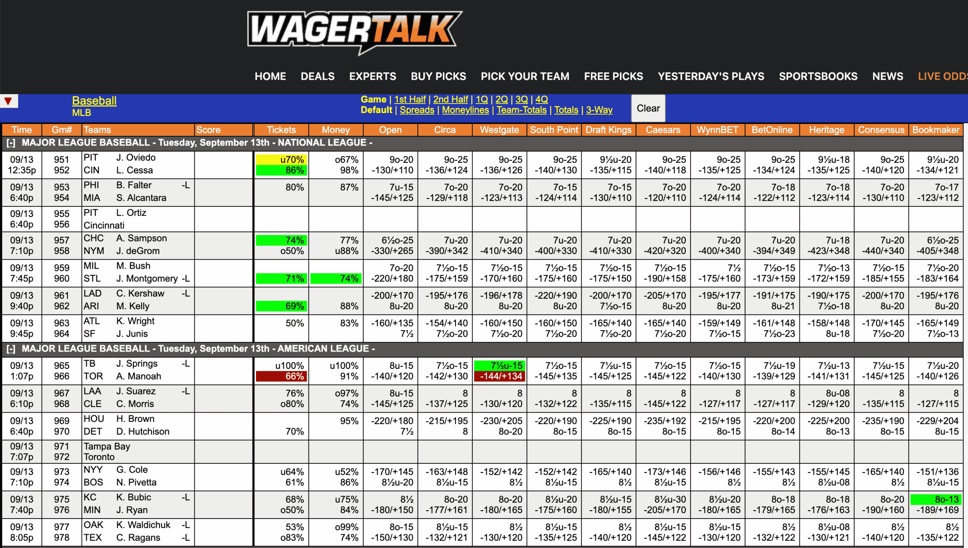The height and width of the screenshot is (548, 968).
Task: Click the Consensus column header
Action: click(881, 130)
